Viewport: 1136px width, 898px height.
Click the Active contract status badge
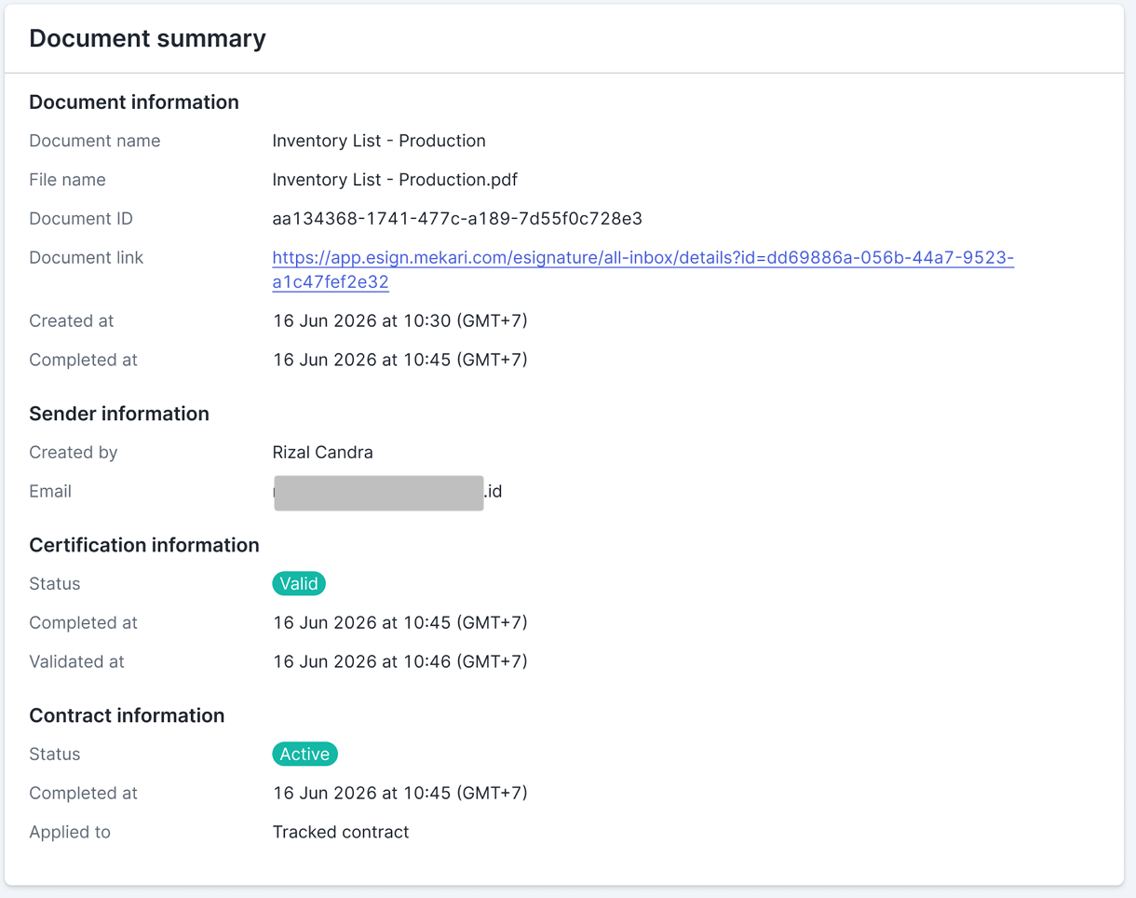[x=304, y=755]
